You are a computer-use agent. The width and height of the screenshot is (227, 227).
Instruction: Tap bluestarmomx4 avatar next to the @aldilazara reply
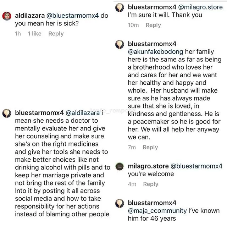(x=7, y=113)
